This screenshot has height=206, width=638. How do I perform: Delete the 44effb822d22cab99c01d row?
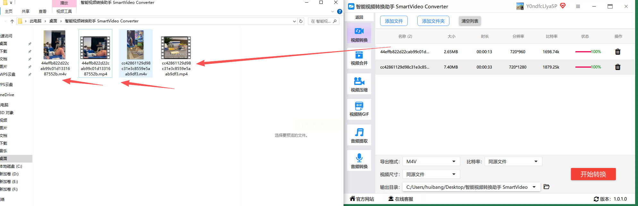click(617, 52)
